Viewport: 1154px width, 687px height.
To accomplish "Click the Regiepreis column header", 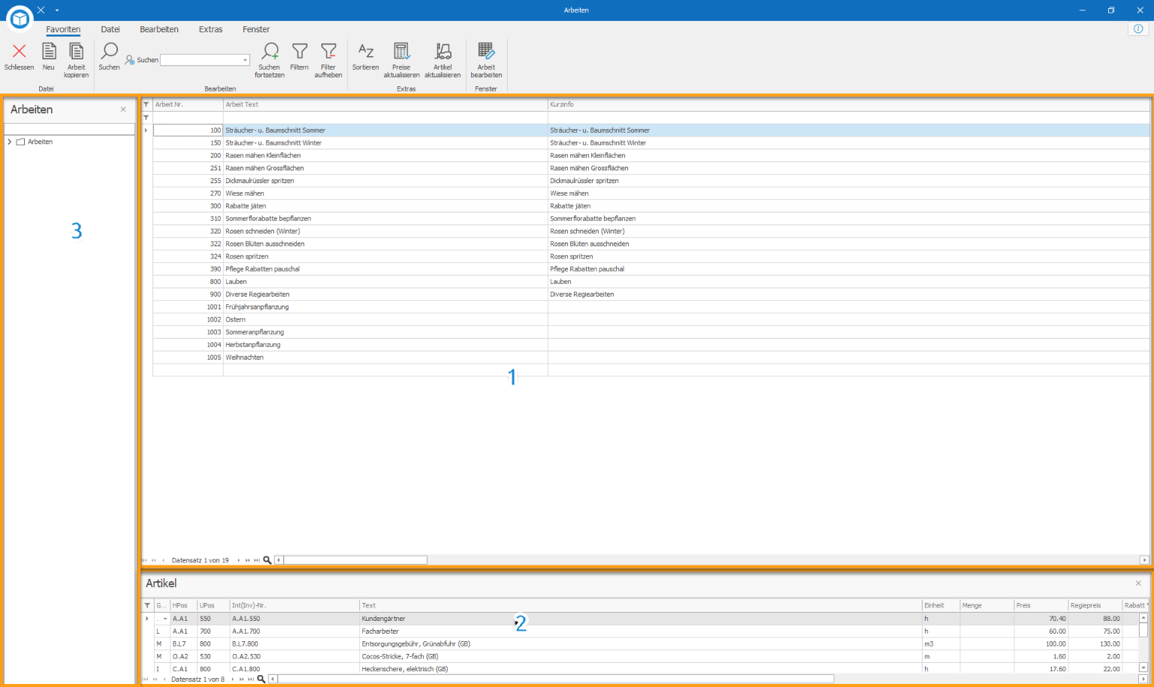I will pos(1095,605).
